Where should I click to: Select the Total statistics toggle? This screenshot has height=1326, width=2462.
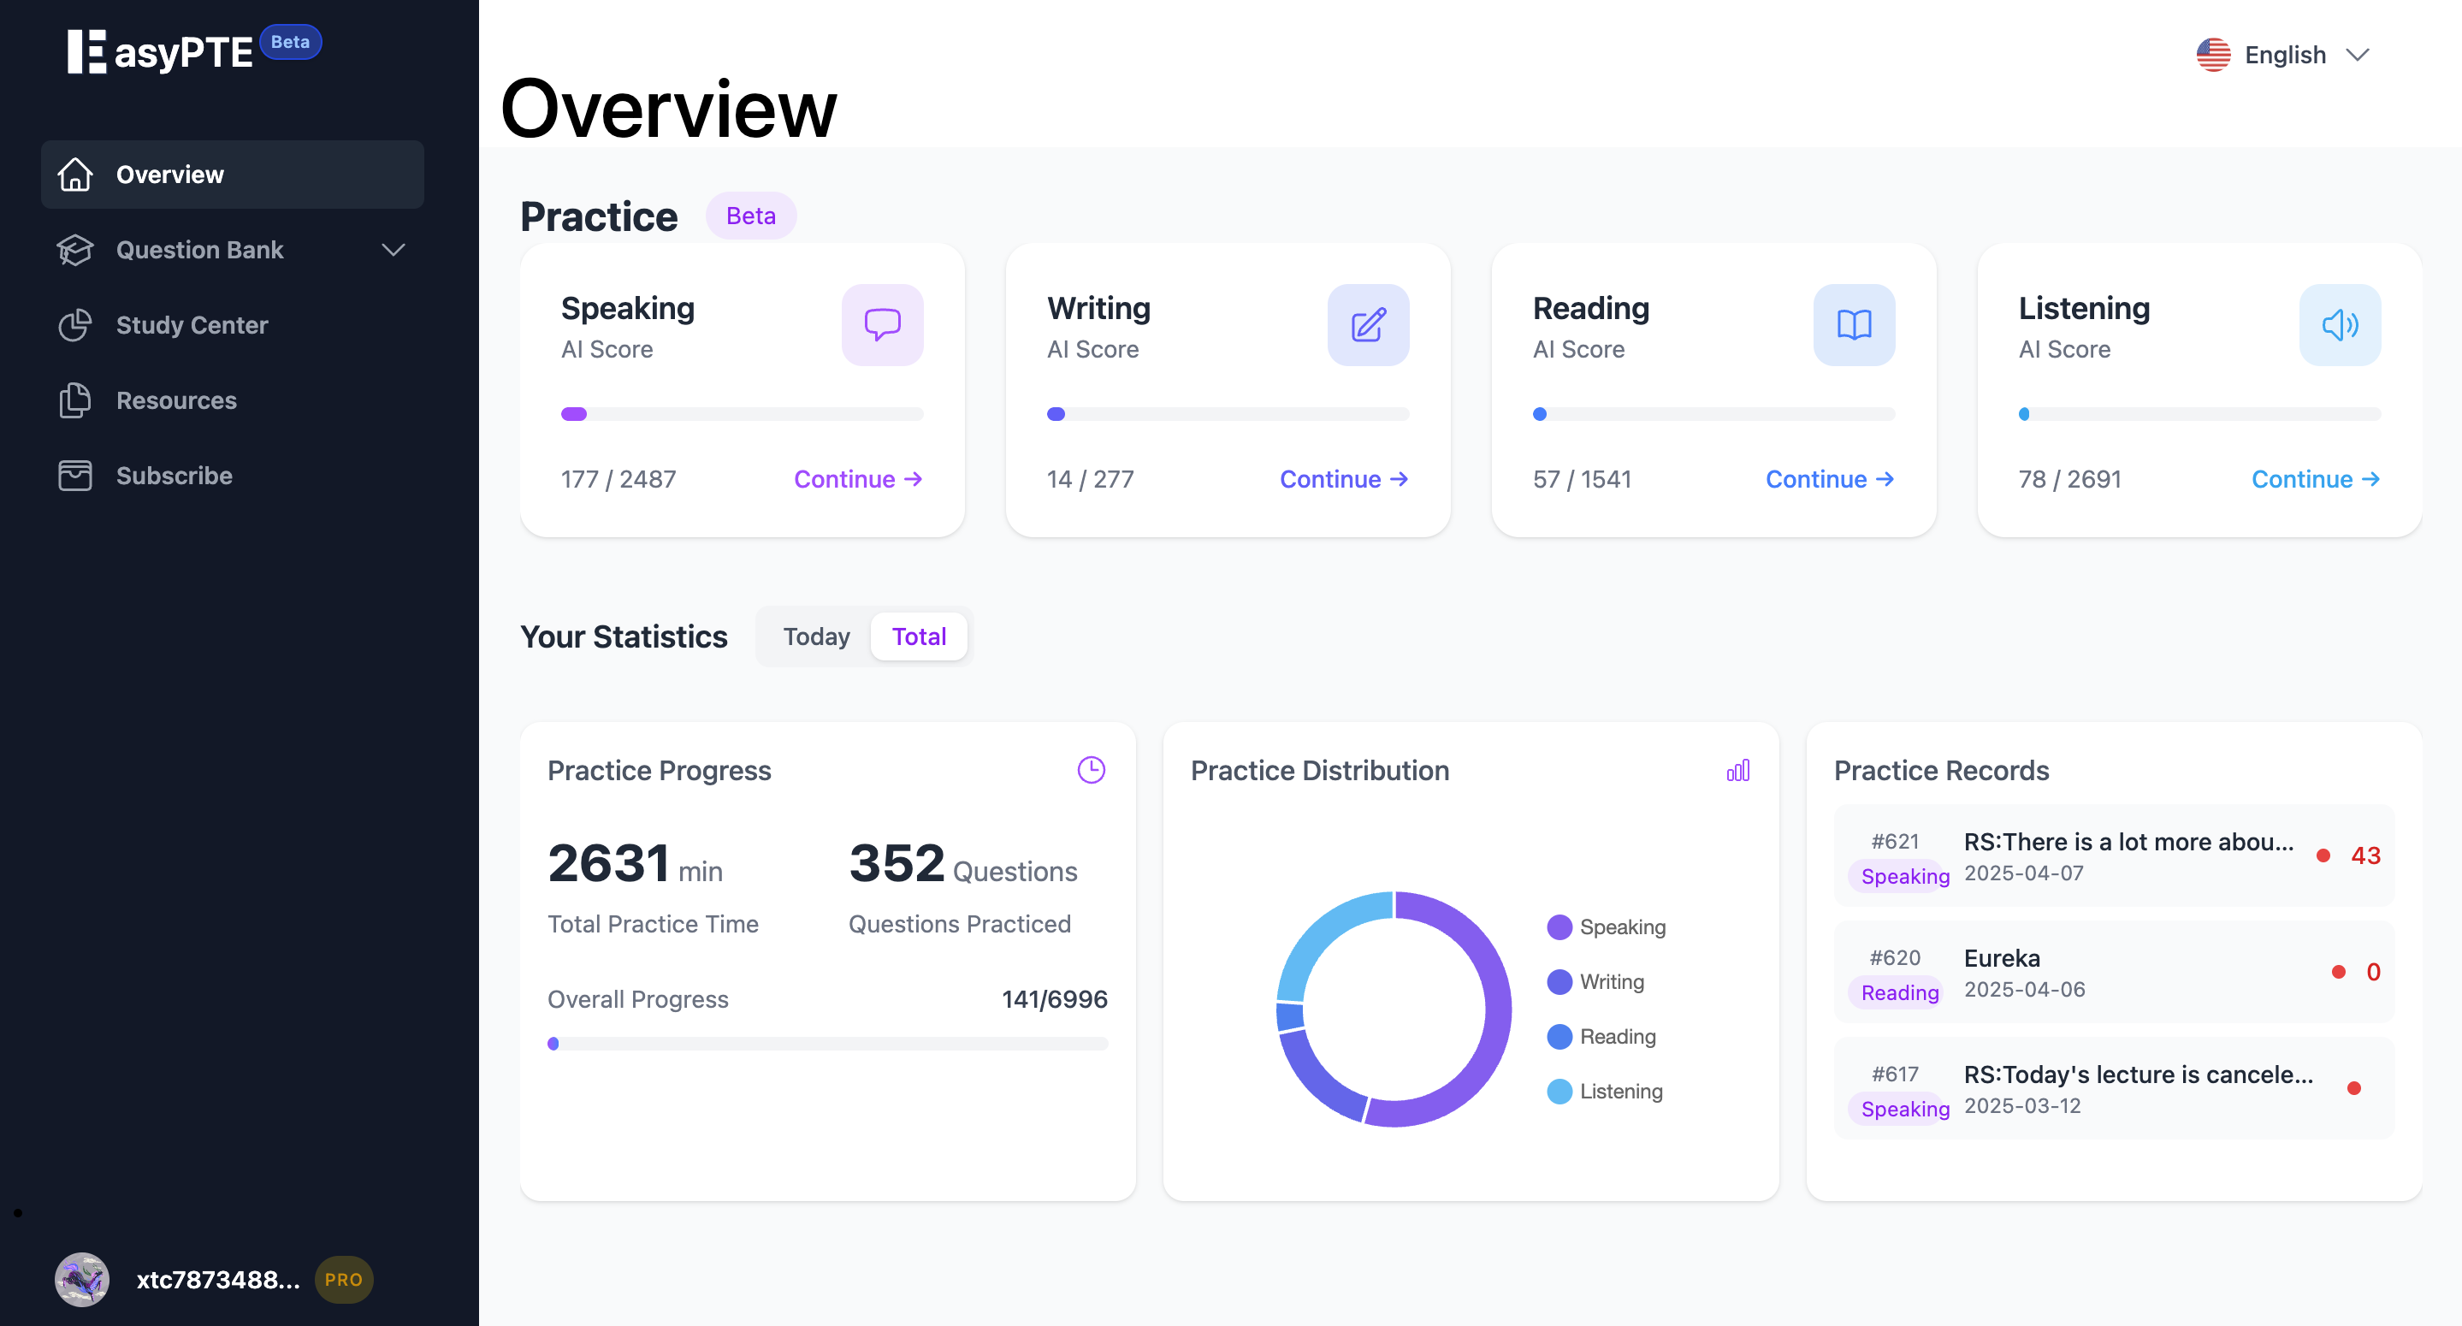918,636
